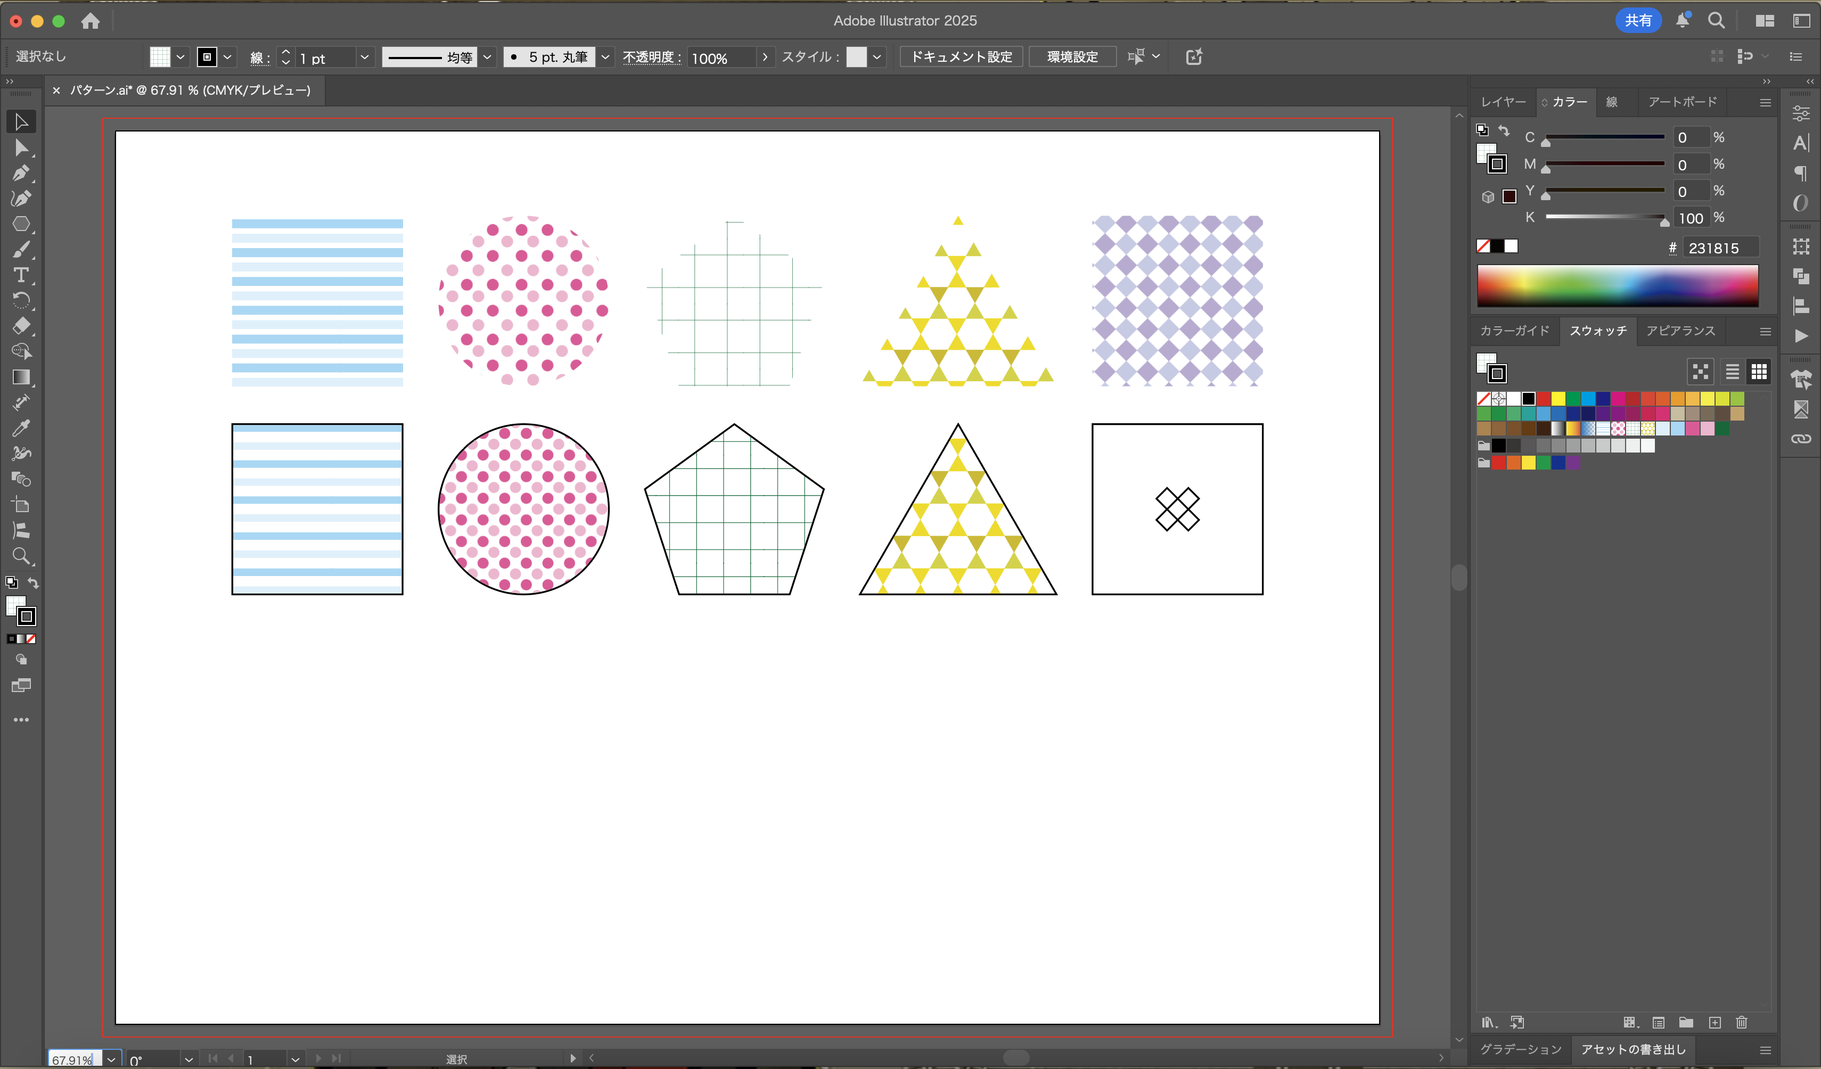Click the ドキュメント設定 button
Image resolution: width=1821 pixels, height=1069 pixels.
(961, 57)
